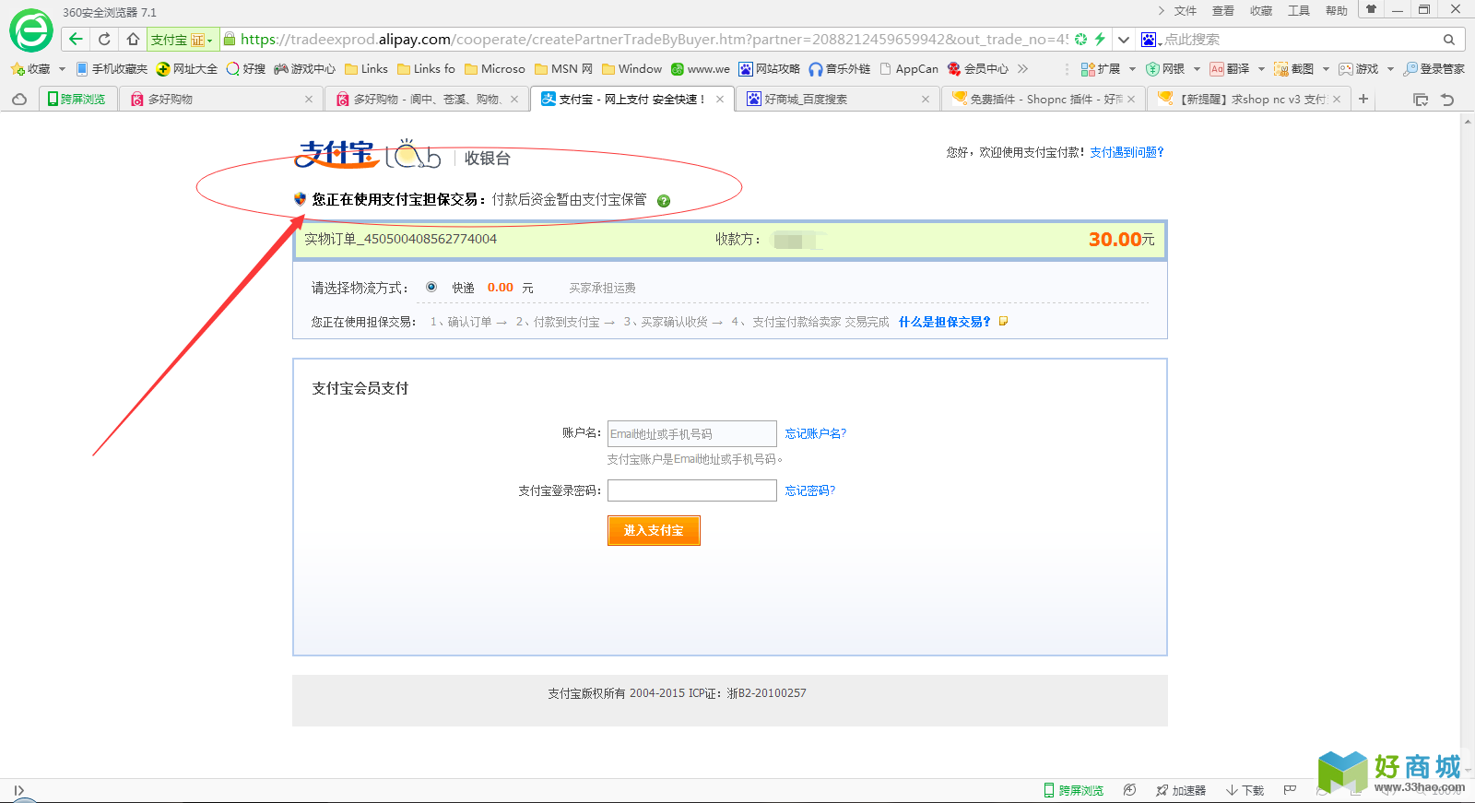Open the browser home page icon
The width and height of the screenshot is (1475, 803).
click(133, 39)
